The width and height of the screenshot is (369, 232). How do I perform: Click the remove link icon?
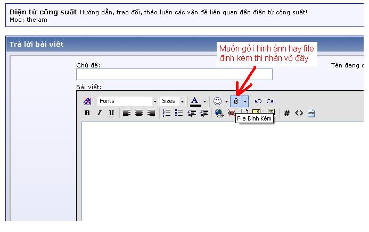tap(232, 113)
